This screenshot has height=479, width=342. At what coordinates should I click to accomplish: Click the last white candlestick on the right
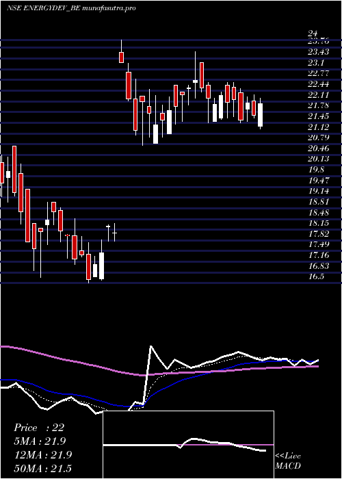(x=260, y=114)
